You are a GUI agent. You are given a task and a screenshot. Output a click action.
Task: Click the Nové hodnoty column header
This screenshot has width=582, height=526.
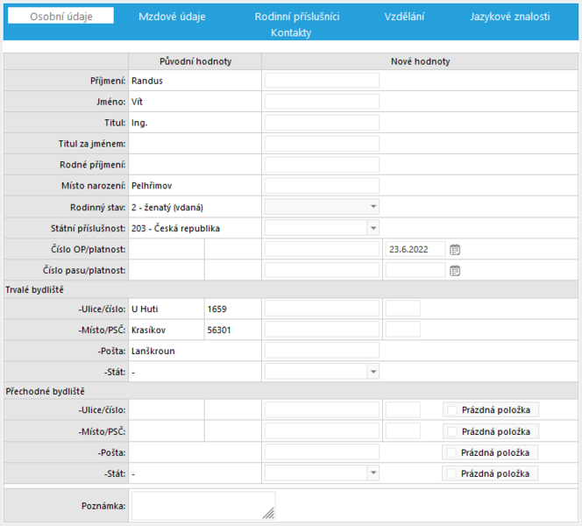coord(420,61)
